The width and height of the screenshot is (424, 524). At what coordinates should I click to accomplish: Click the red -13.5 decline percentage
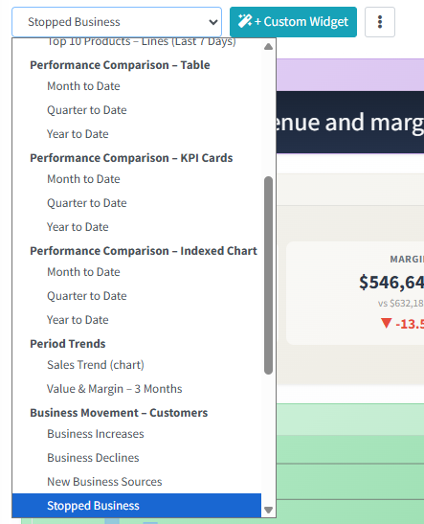pyautogui.click(x=410, y=324)
